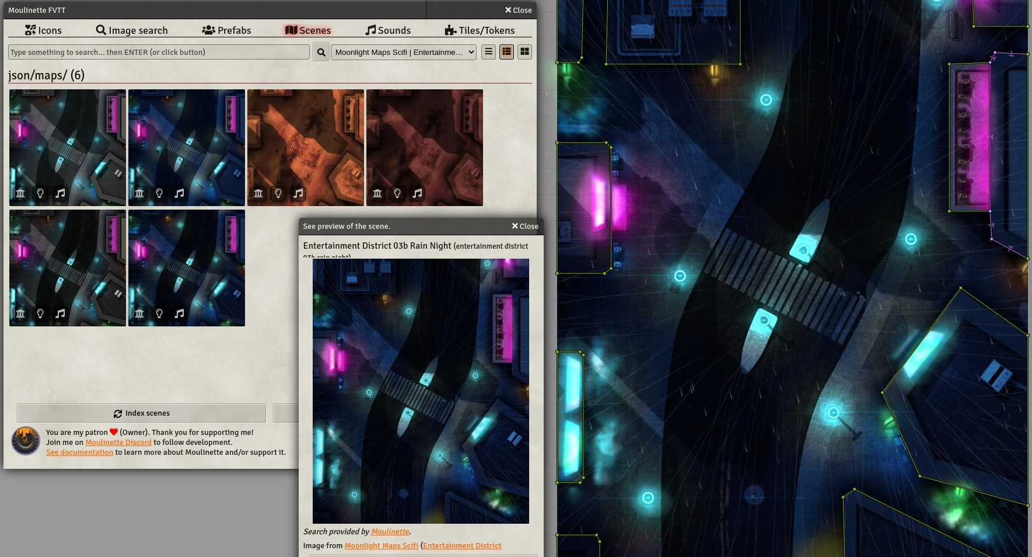1032x557 pixels.
Task: Click walls icon on top row's fourth scene
Action: click(x=377, y=193)
